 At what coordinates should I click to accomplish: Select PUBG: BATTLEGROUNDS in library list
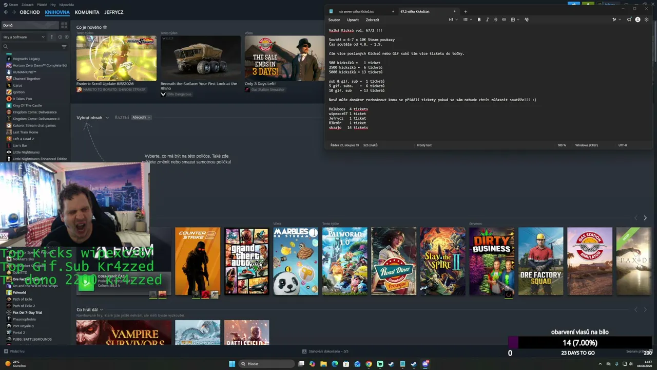[32, 339]
